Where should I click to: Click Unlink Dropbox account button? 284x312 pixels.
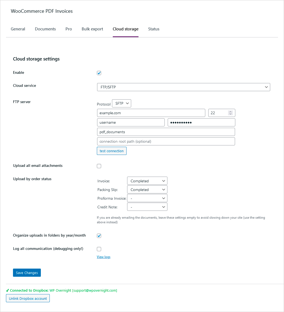[28, 298]
